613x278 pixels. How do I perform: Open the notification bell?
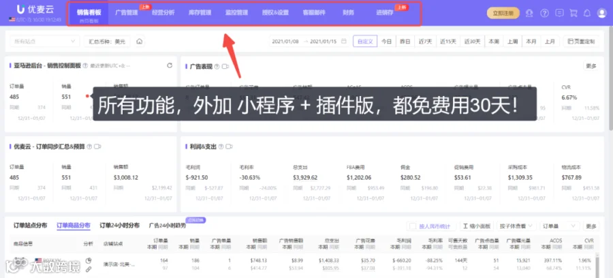(x=587, y=13)
